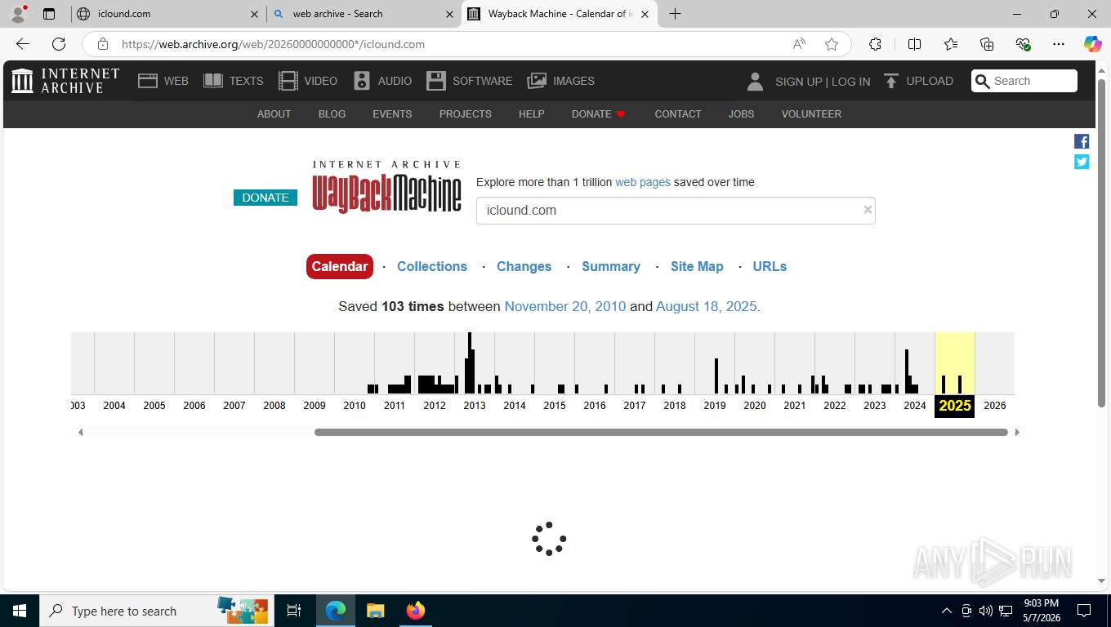Select the Site Map view tab
The width and height of the screenshot is (1111, 627).
pos(697,266)
